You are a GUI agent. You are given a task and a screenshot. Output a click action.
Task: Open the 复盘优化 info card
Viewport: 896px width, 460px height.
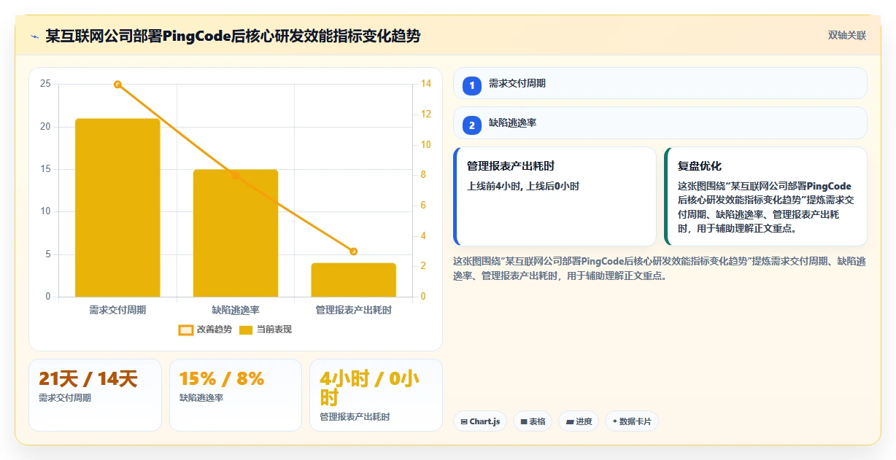point(765,196)
